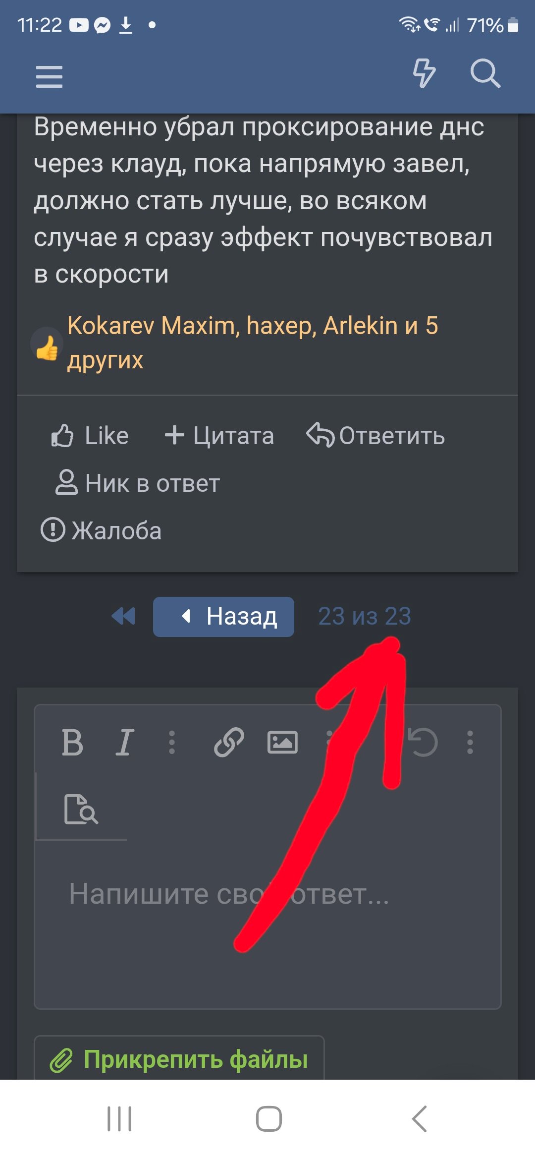Toggle bold formatting in the editor
The width and height of the screenshot is (535, 1160).
click(72, 743)
